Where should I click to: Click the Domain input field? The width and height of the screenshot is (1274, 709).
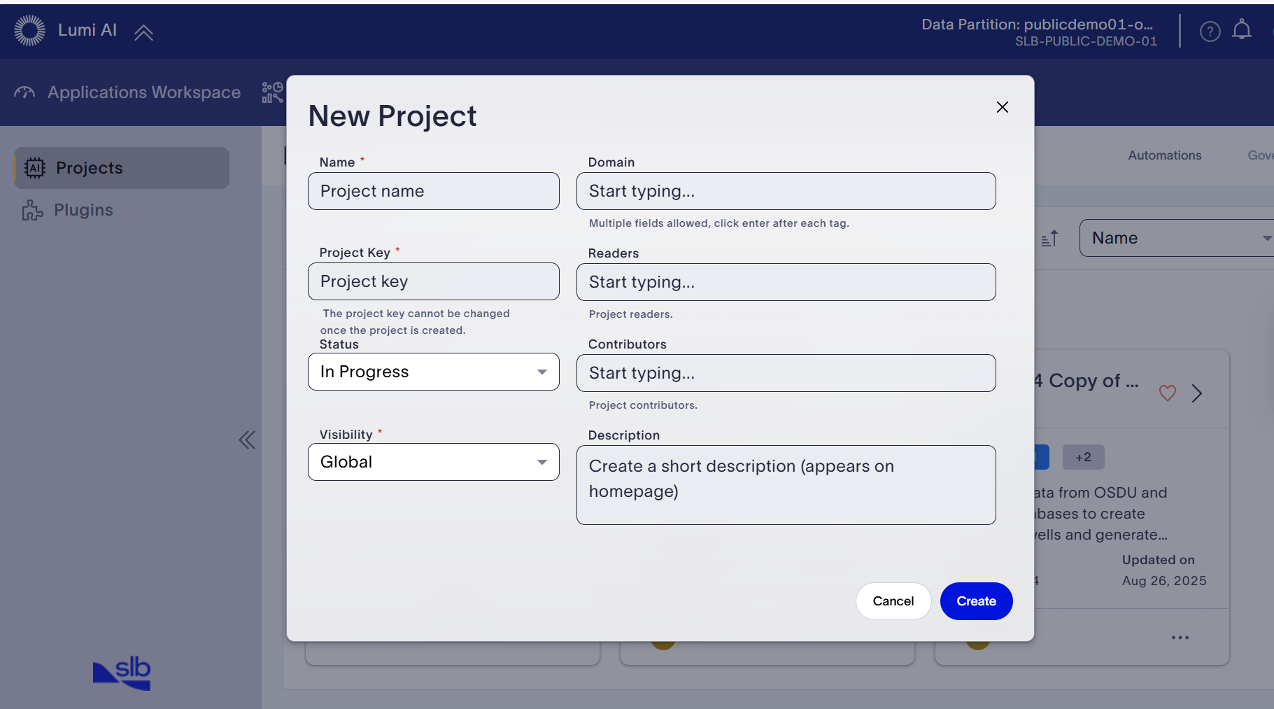[786, 191]
